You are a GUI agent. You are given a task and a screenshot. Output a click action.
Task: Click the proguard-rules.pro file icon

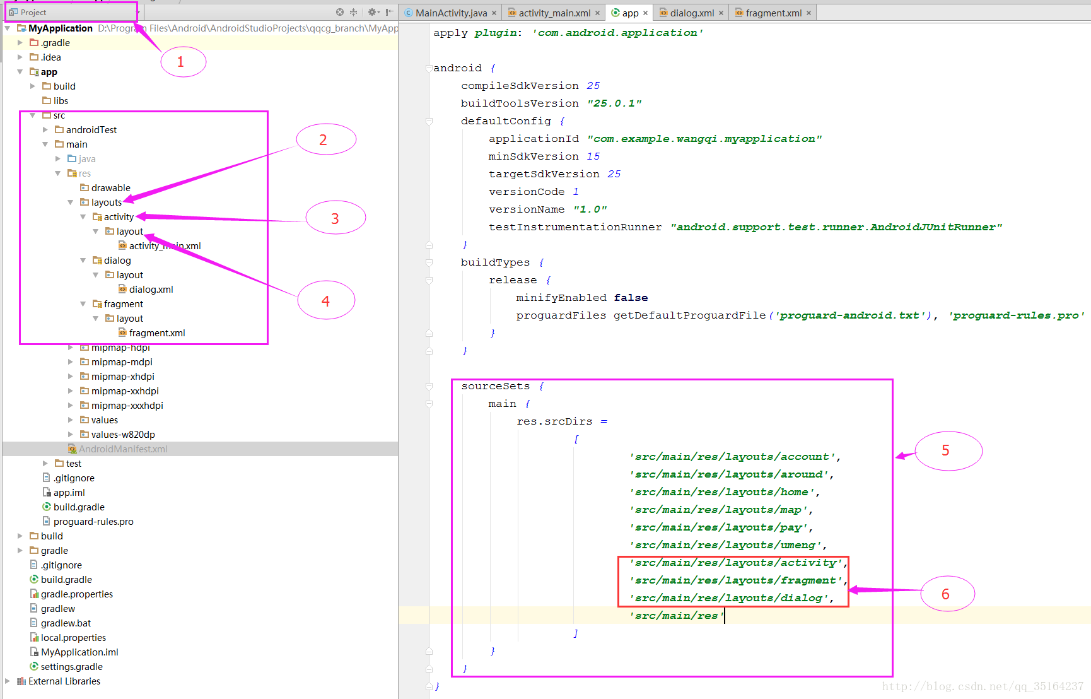point(47,521)
